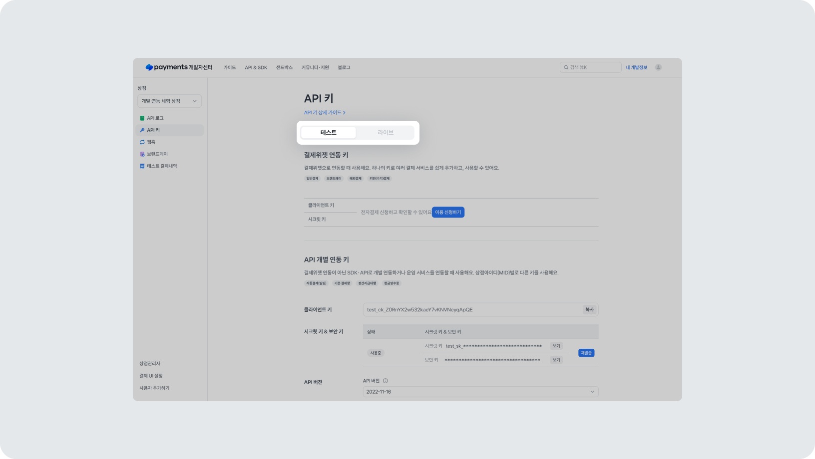Click the 이용 신청하기 button
The width and height of the screenshot is (815, 459).
pos(448,212)
